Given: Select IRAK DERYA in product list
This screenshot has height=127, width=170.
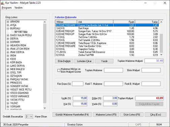Looking at the screenshot, I should (x=17, y=52).
